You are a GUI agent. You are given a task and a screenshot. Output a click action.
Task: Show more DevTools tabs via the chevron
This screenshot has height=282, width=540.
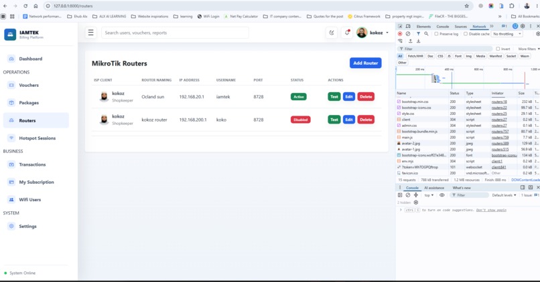coord(492,26)
